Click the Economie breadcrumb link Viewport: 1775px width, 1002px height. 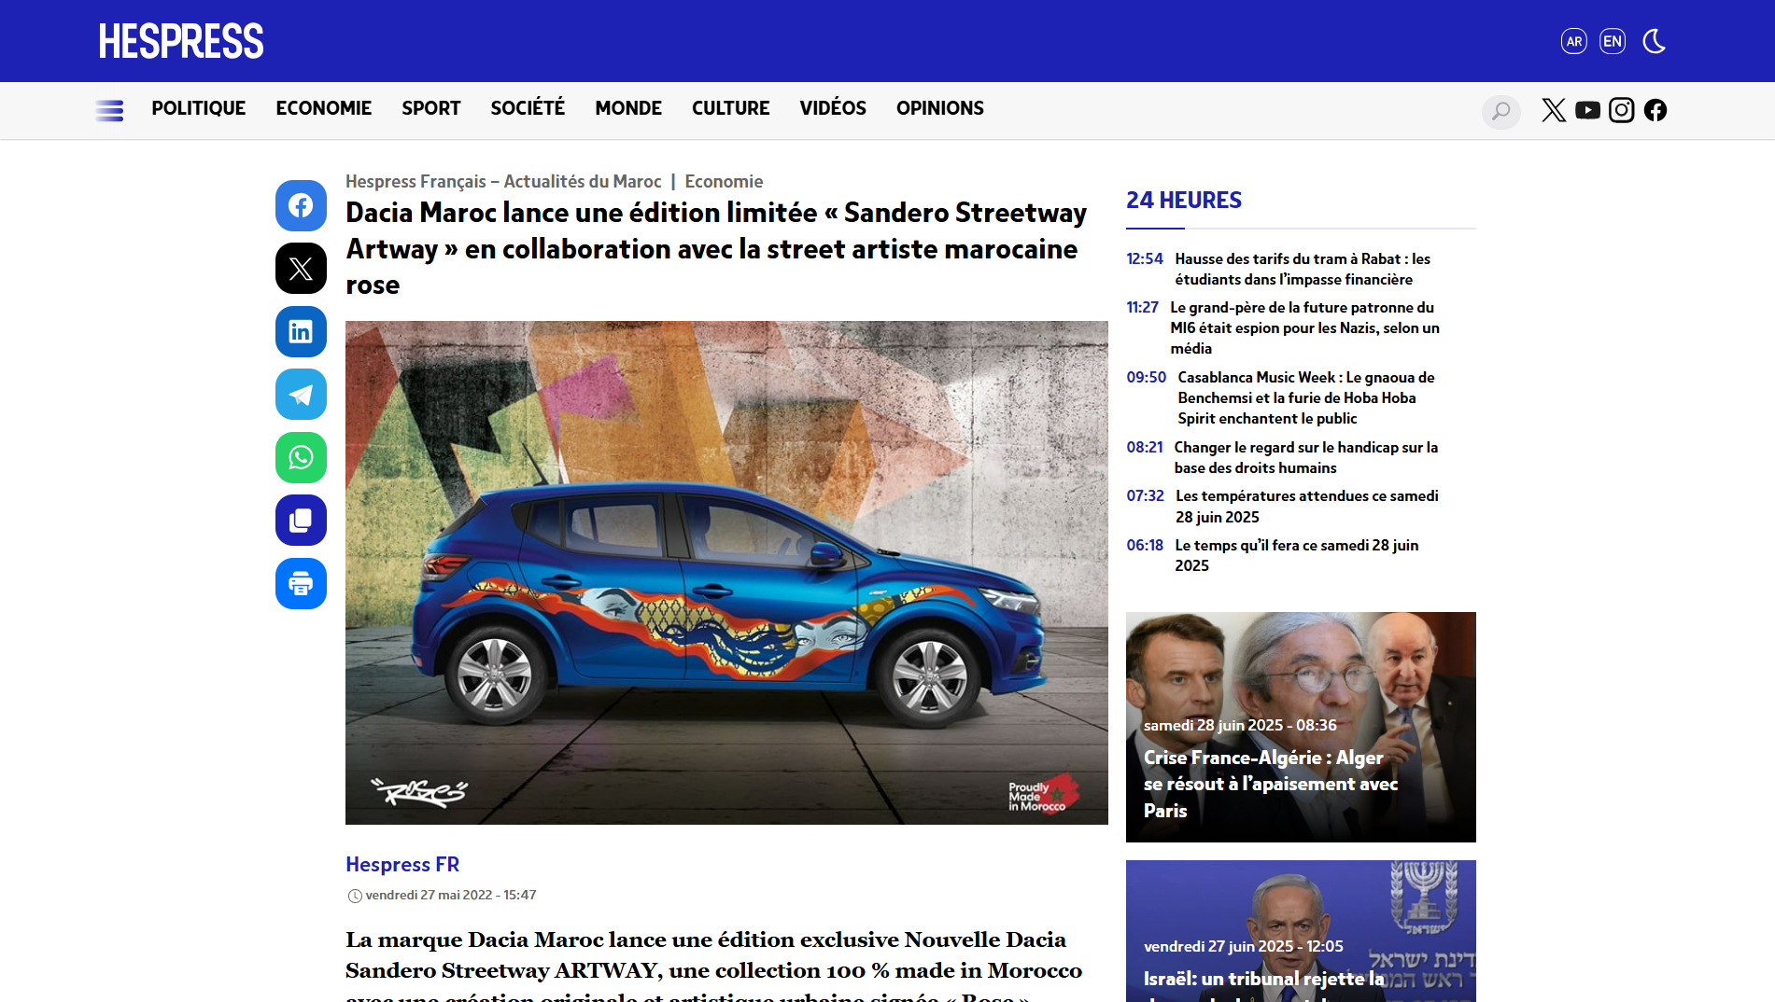coord(724,182)
